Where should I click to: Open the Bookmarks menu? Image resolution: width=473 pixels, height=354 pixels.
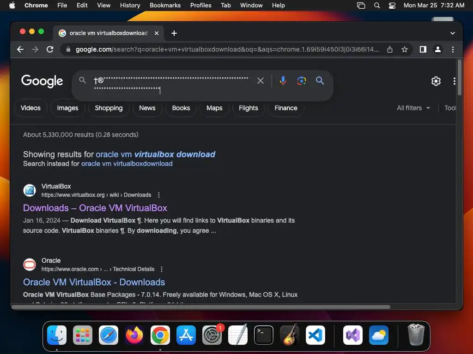click(165, 5)
